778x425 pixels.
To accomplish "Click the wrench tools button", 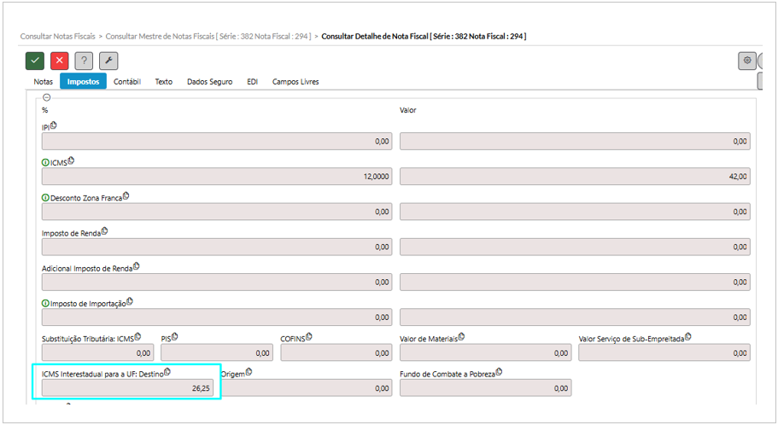I will [108, 61].
